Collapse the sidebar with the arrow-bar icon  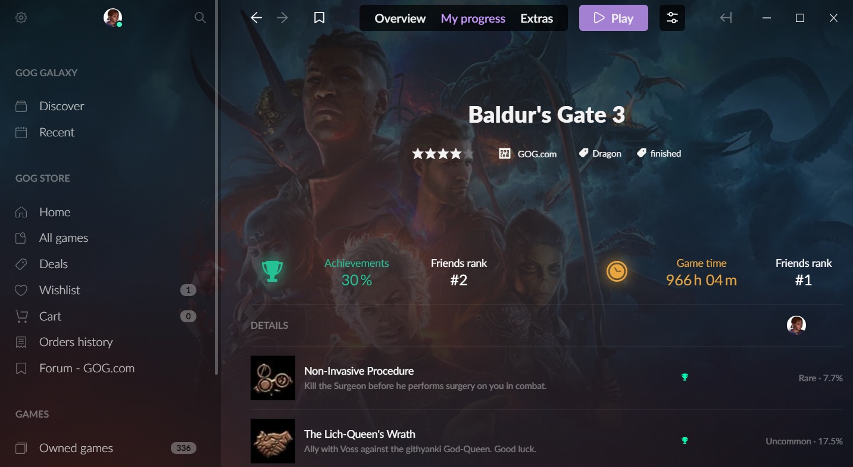point(726,18)
